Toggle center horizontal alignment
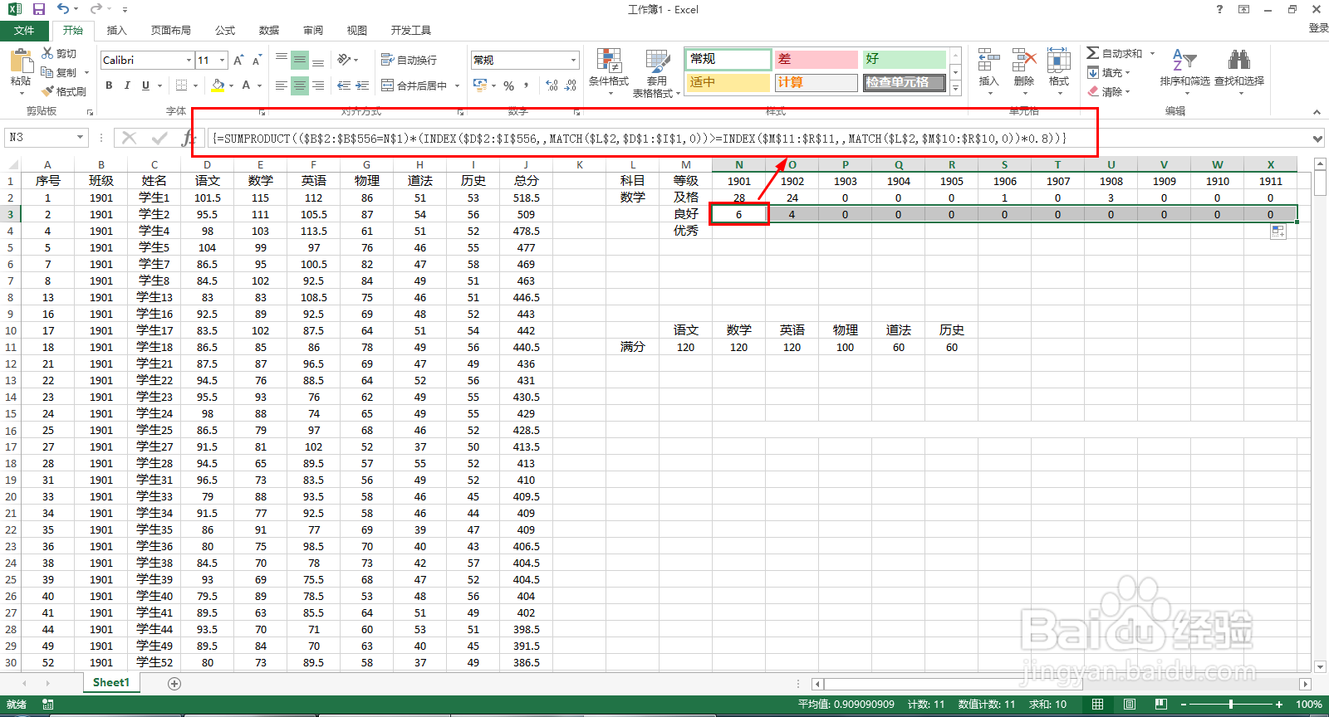The height and width of the screenshot is (717, 1329). click(x=300, y=85)
